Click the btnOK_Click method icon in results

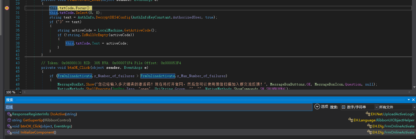pos(9,126)
